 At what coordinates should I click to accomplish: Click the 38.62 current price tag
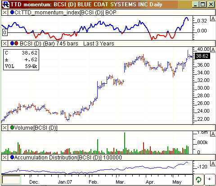pyautogui.click(x=202, y=56)
